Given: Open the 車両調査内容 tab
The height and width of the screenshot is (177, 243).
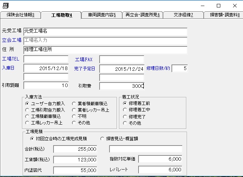Looking at the screenshot, I should click(x=101, y=15).
